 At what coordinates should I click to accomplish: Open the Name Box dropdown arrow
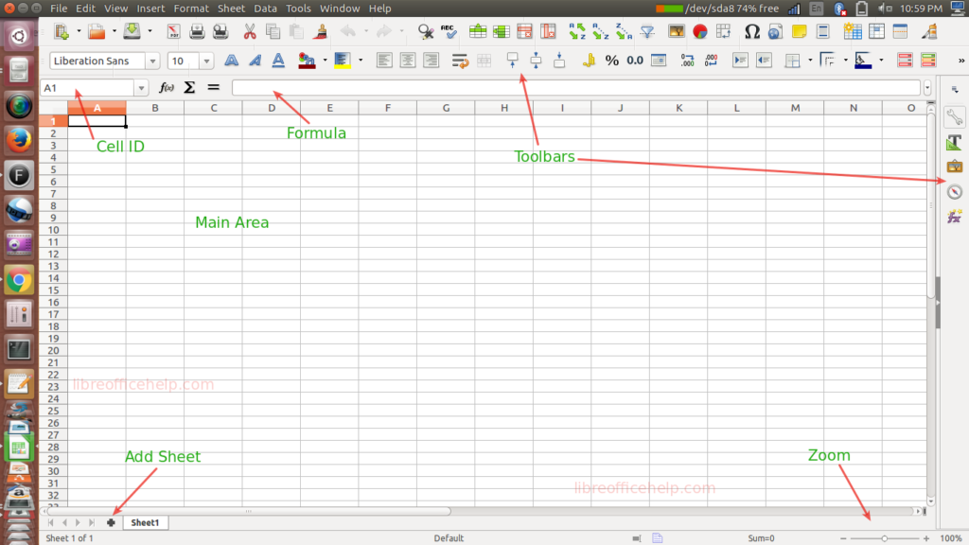142,88
